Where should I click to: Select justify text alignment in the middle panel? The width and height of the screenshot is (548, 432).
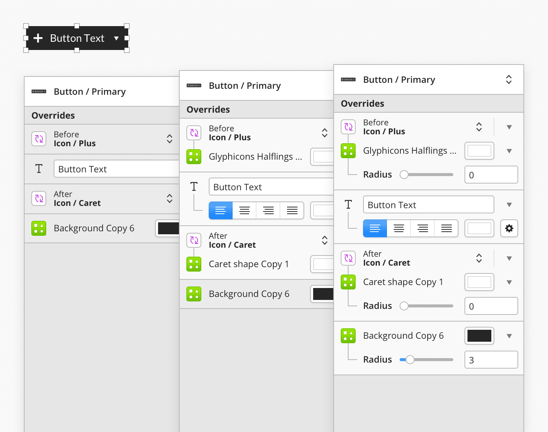click(x=292, y=210)
